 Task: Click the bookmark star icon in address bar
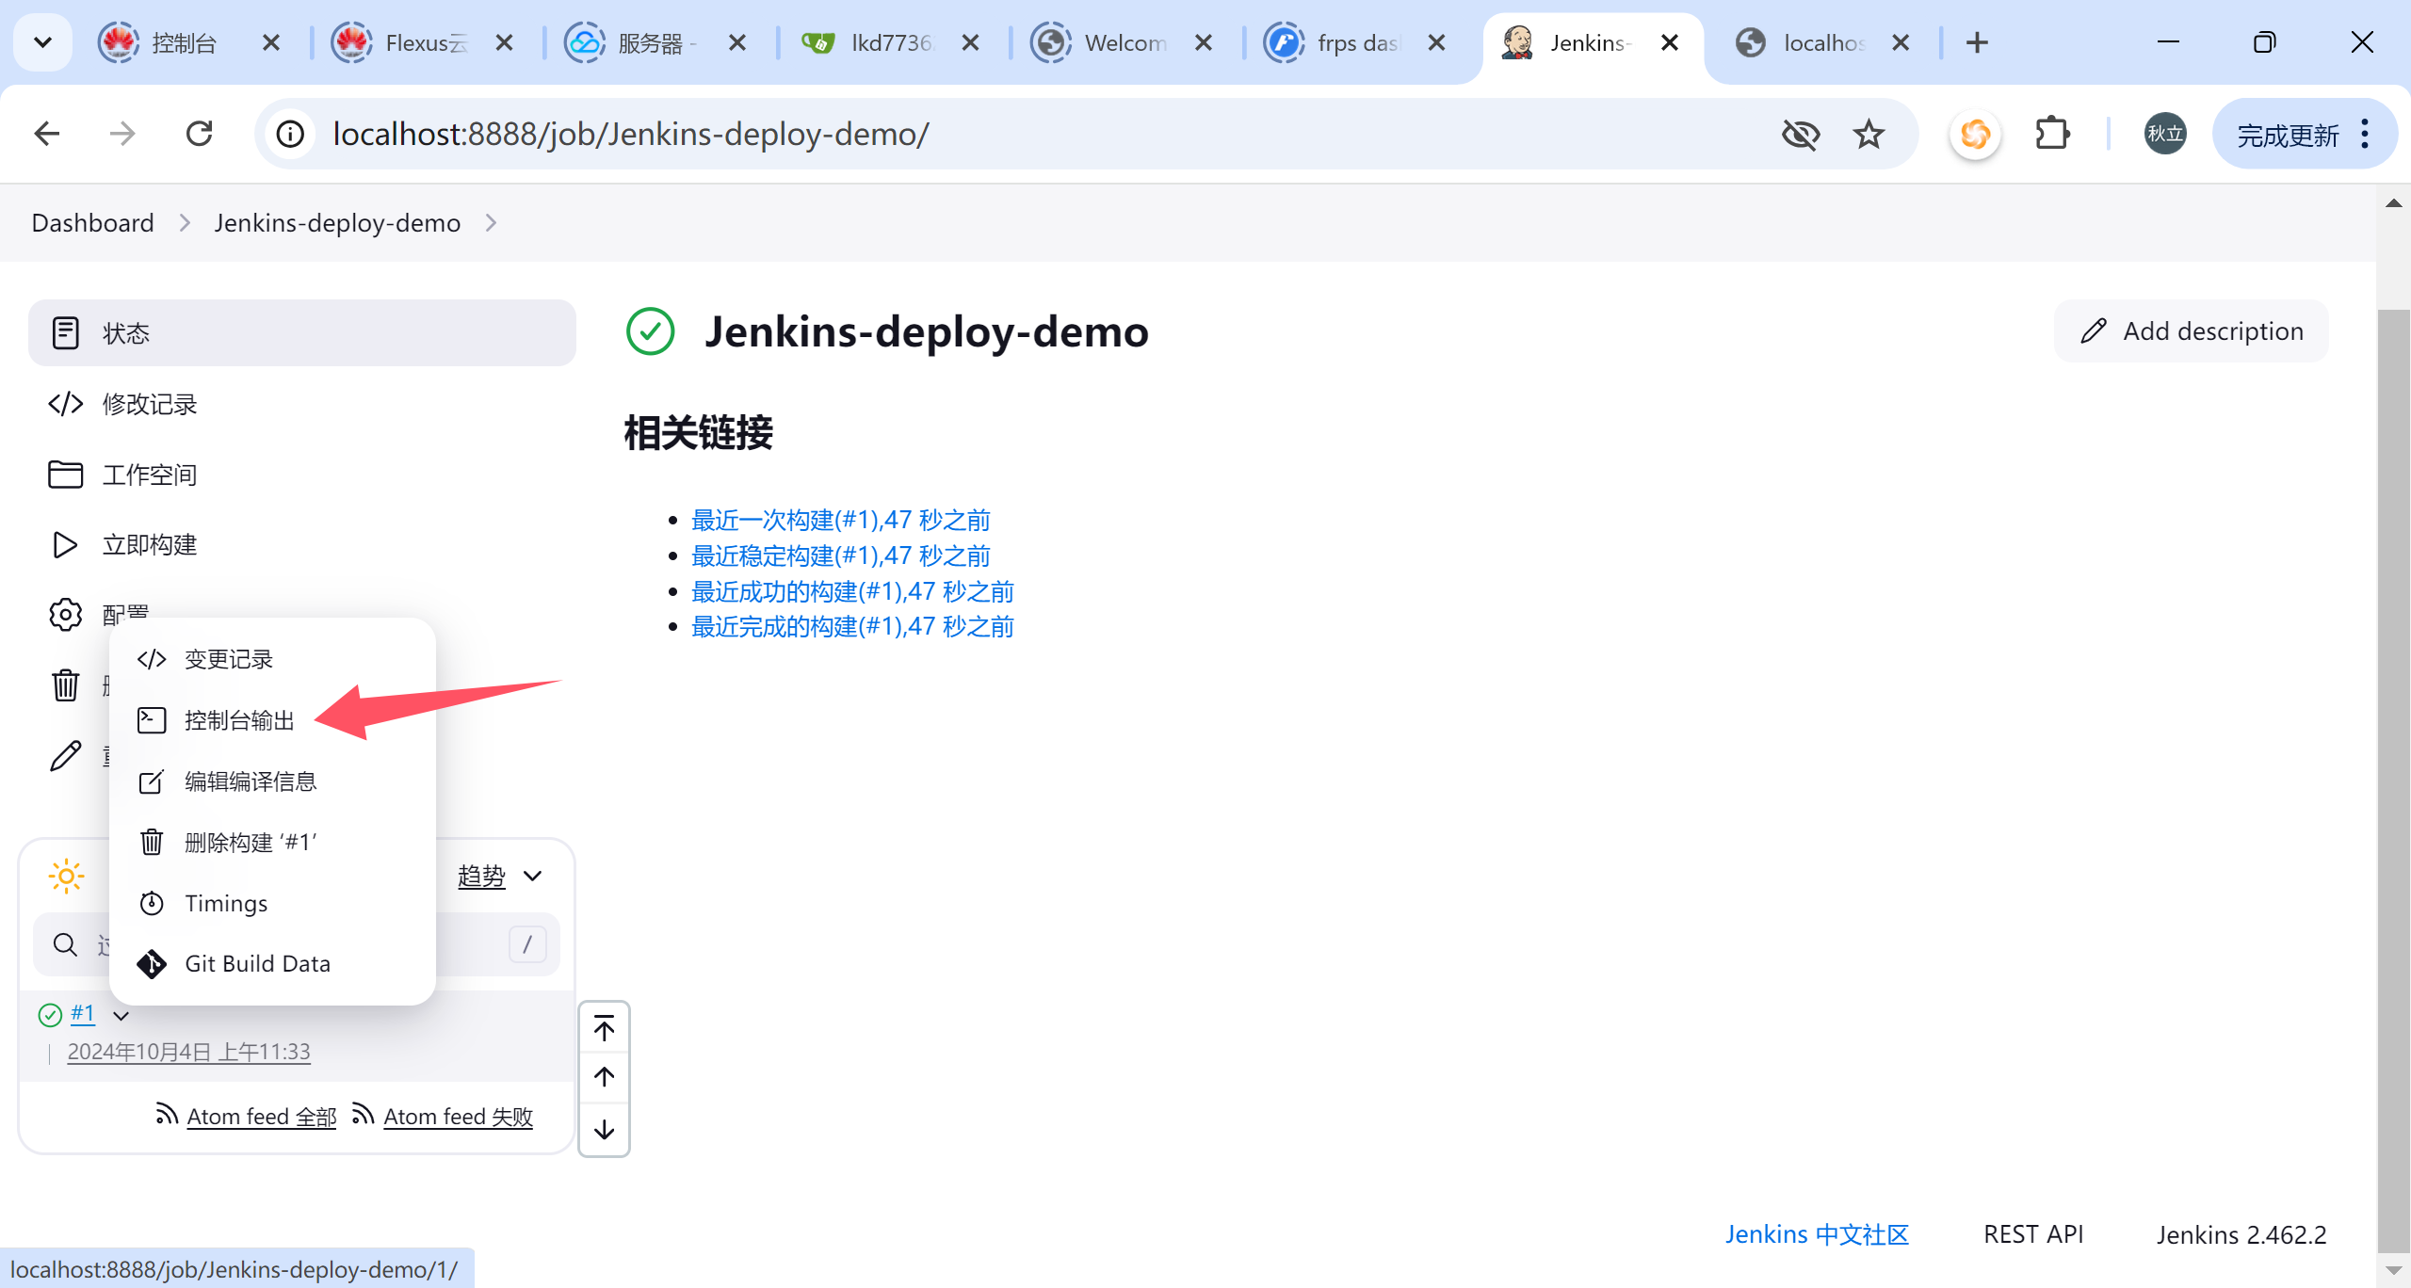point(1869,135)
